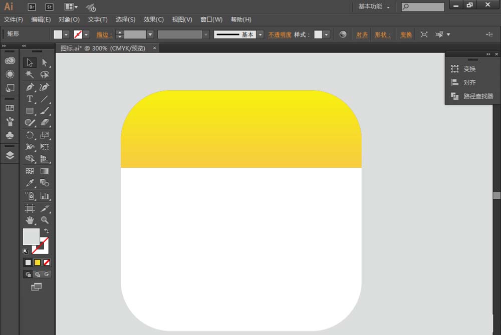Expand the 样式 graphic style dropdown

tap(326, 35)
